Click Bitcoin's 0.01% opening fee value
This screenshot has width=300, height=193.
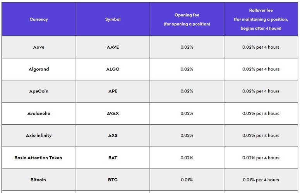pyautogui.click(x=187, y=180)
